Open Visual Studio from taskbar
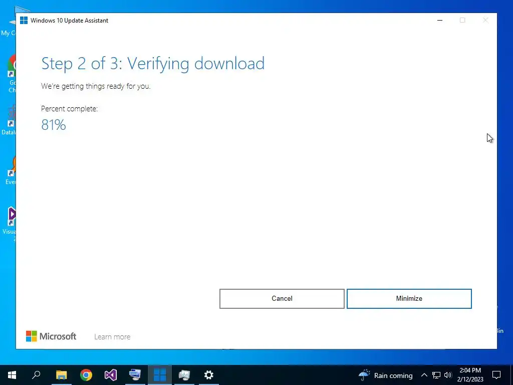Screen dimensions: 513x385 click(111, 375)
